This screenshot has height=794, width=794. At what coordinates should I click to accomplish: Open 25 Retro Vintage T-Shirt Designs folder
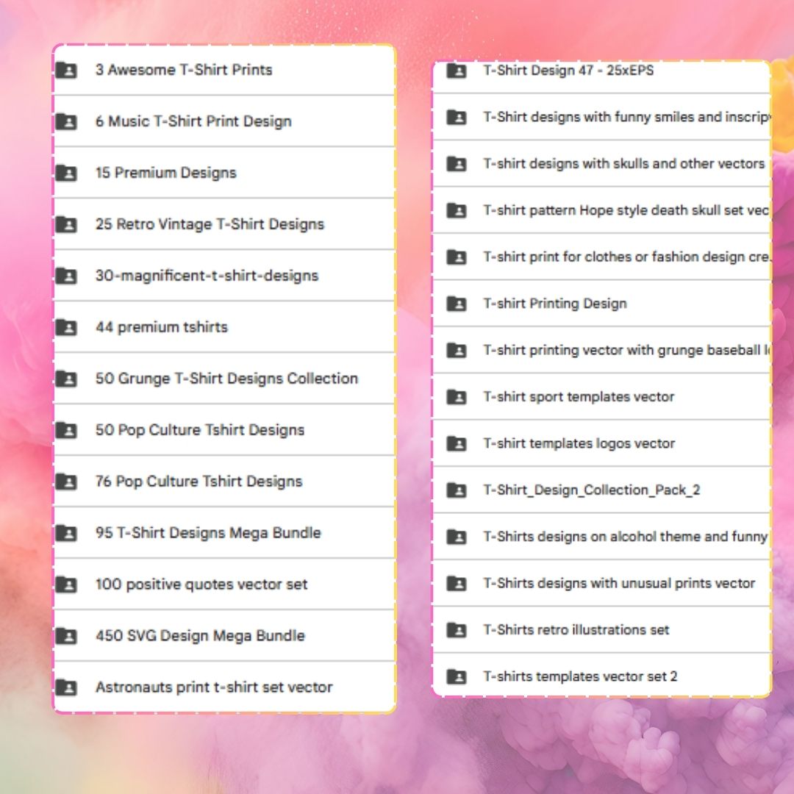tap(210, 224)
